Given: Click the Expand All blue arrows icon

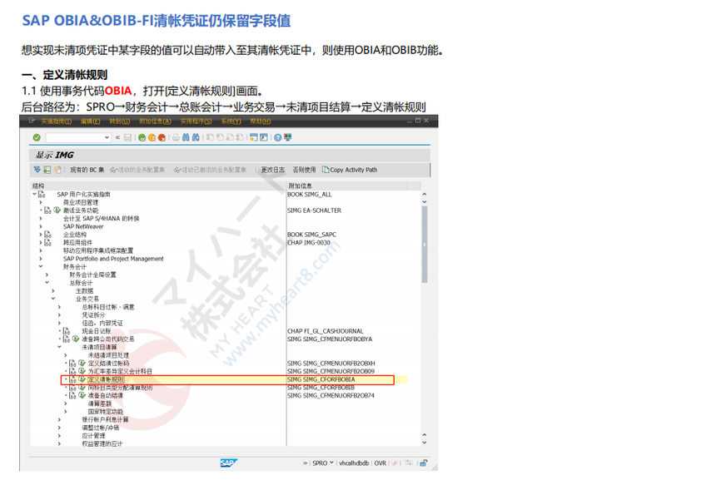Looking at the screenshot, I should point(37,170).
